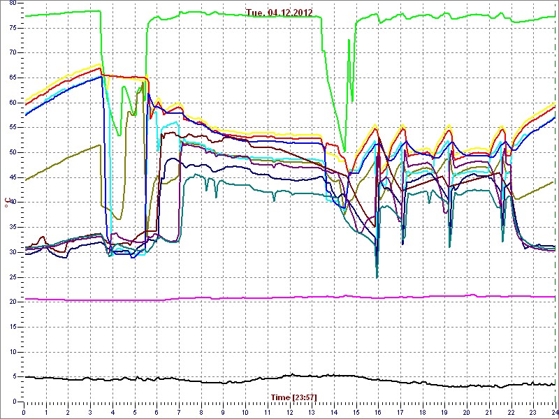Click the °C unit label on vertical axis
Viewport: 559px width, 419px height.
[6, 202]
